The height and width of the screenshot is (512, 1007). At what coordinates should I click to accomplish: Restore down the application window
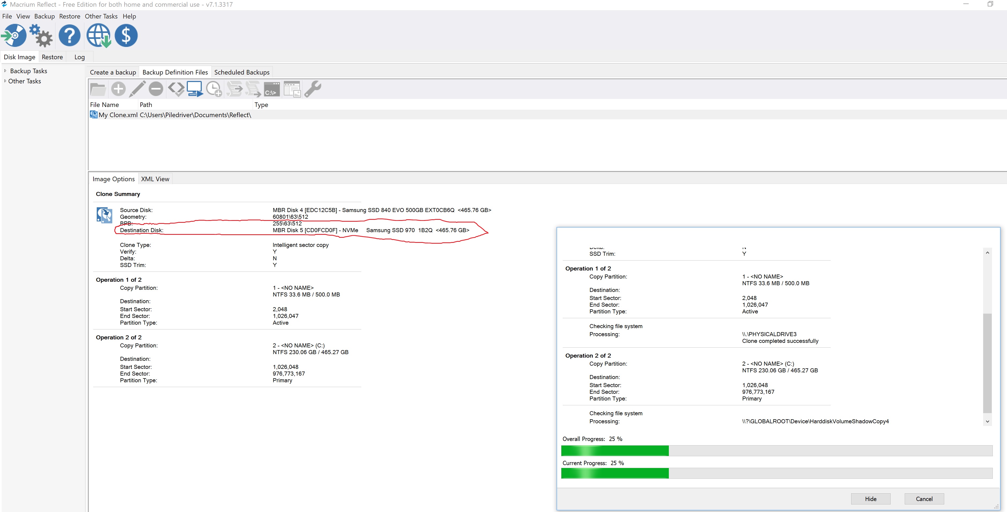[990, 4]
